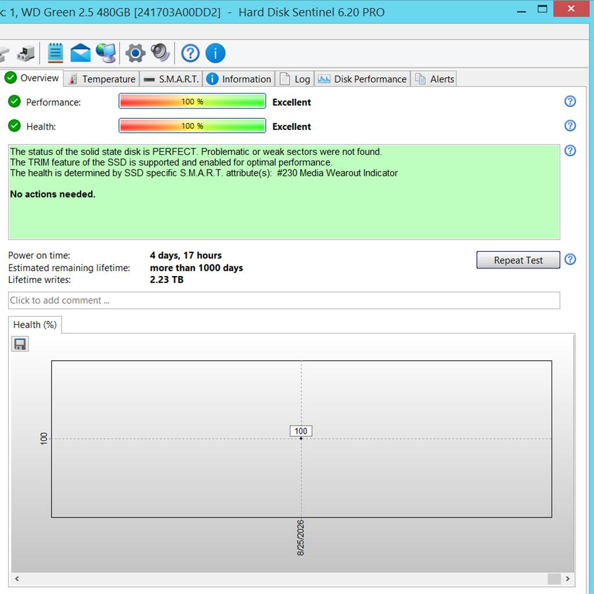Click the help icon next to Repeat Test
The height and width of the screenshot is (594, 594).
[x=570, y=259]
